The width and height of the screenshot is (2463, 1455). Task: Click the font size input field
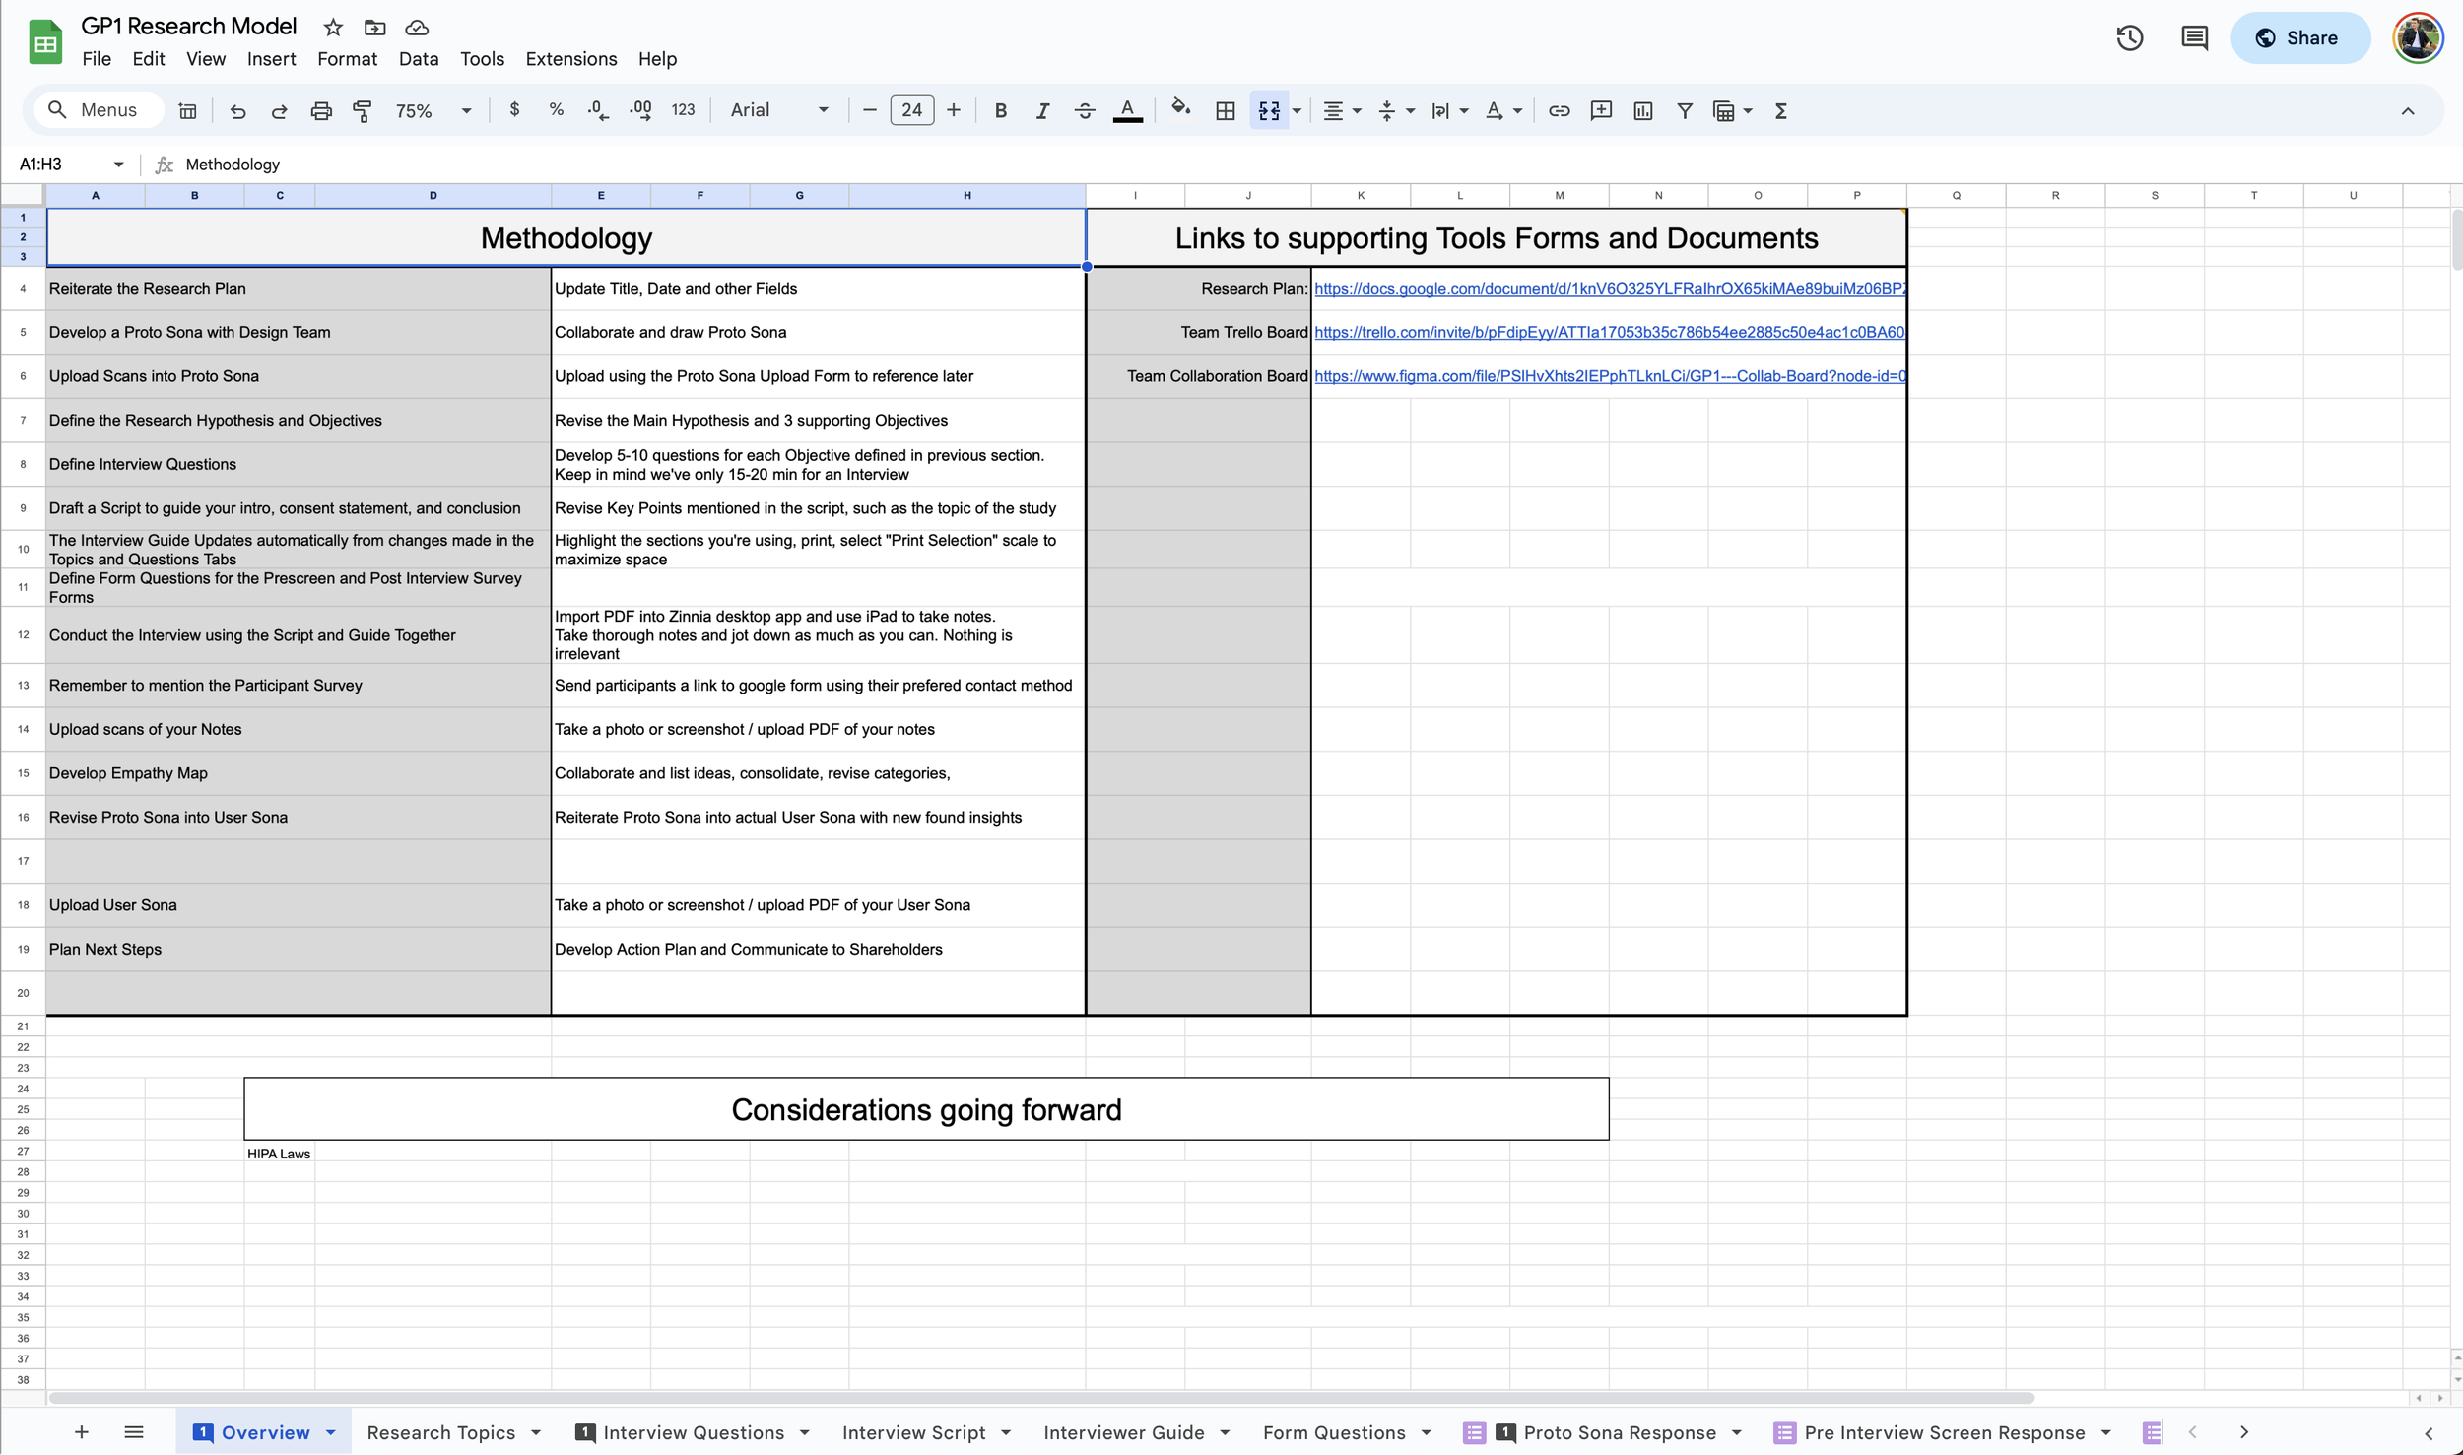click(x=911, y=110)
